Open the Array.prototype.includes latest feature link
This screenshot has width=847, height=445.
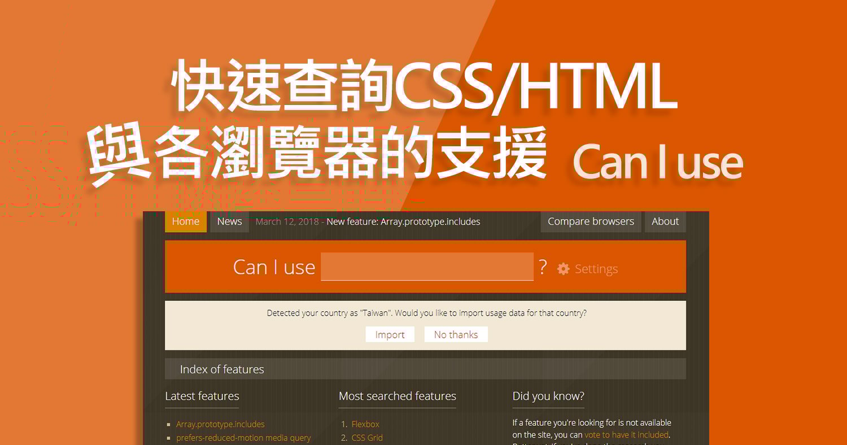[x=220, y=424]
